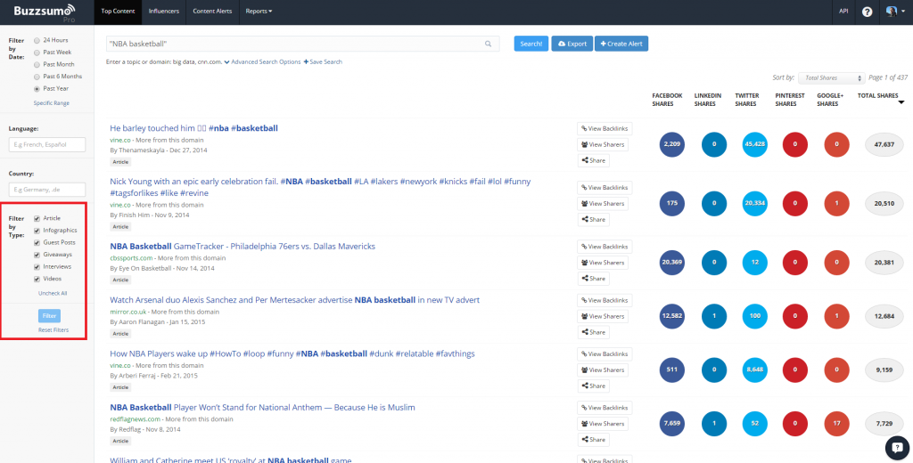The width and height of the screenshot is (913, 463).
Task: Toggle the Videos content type checkbox
Action: pyautogui.click(x=37, y=279)
